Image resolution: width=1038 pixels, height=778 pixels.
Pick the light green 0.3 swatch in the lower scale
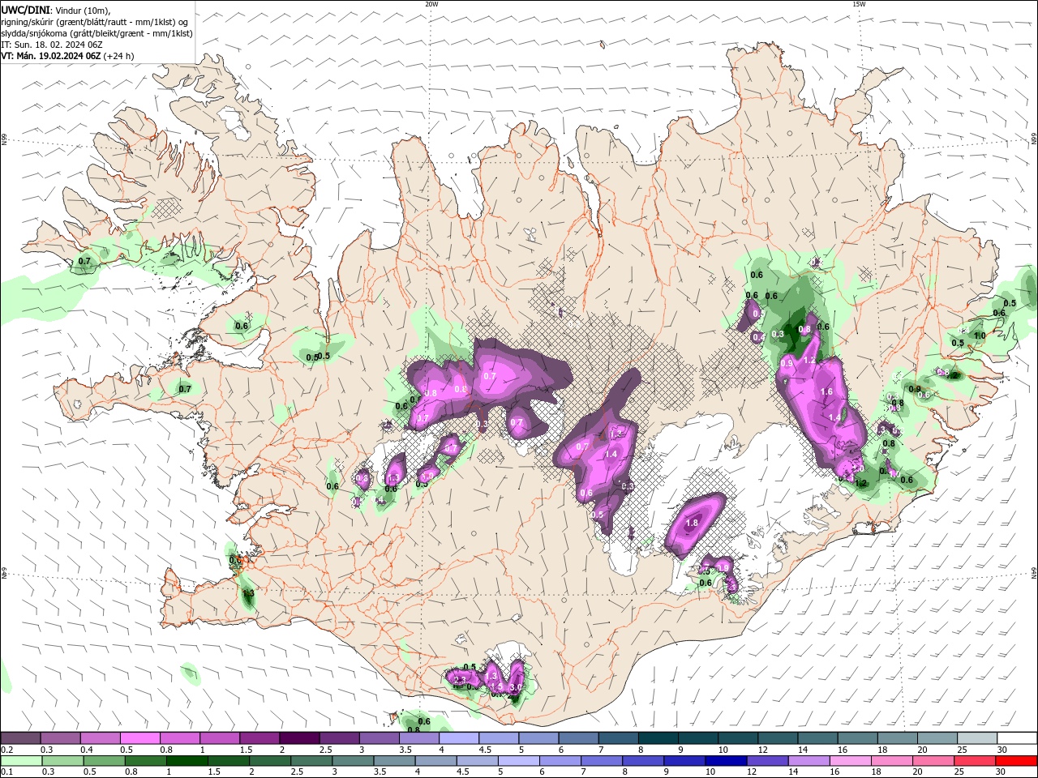coord(62,761)
